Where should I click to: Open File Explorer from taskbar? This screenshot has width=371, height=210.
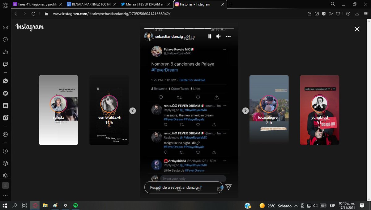[x=45, y=205]
